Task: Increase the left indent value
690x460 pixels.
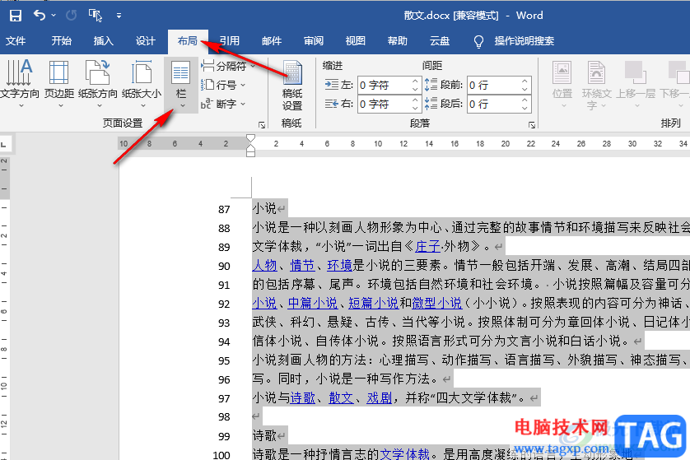Action: point(415,81)
